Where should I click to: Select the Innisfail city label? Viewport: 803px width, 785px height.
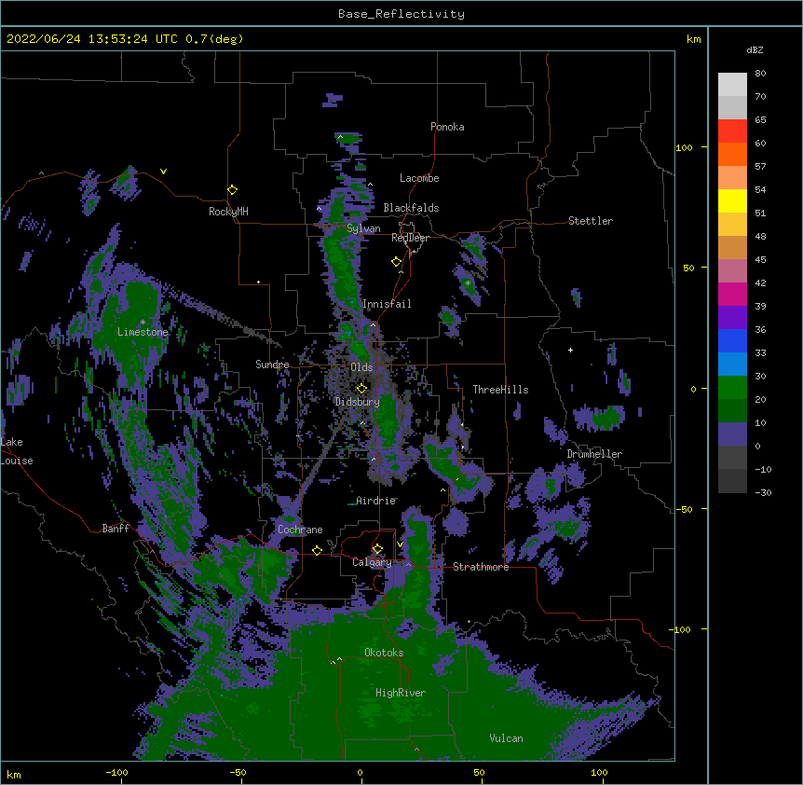[387, 304]
